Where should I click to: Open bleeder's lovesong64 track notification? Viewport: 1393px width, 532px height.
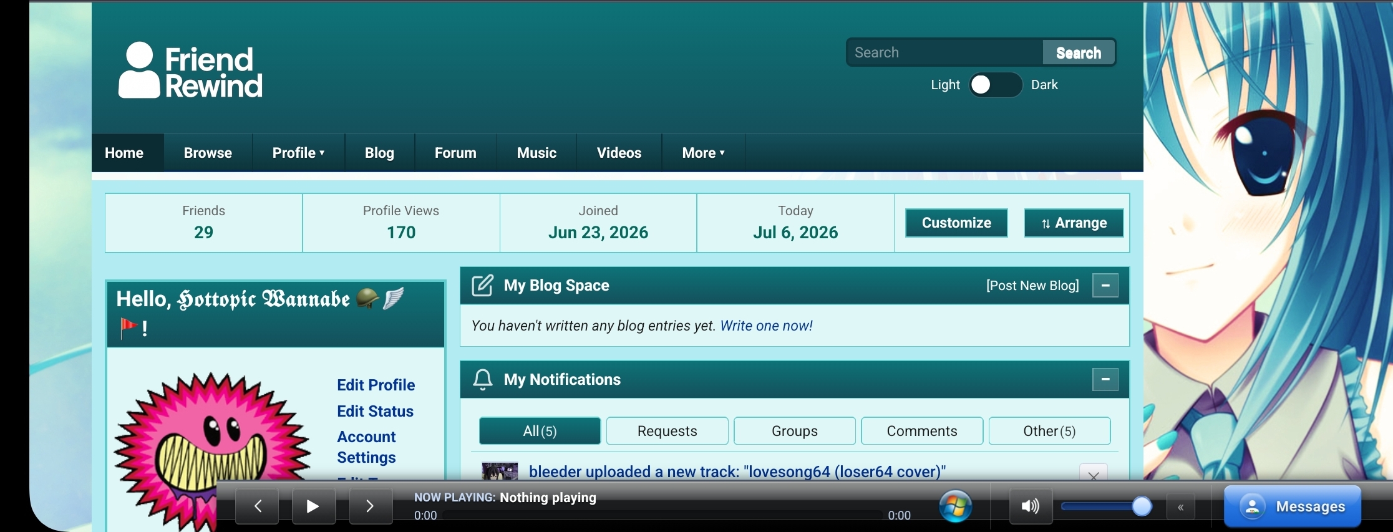(x=737, y=472)
